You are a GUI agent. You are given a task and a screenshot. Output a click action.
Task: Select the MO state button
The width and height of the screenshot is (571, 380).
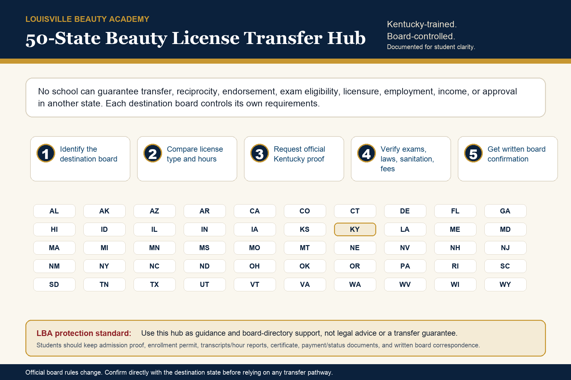point(255,248)
